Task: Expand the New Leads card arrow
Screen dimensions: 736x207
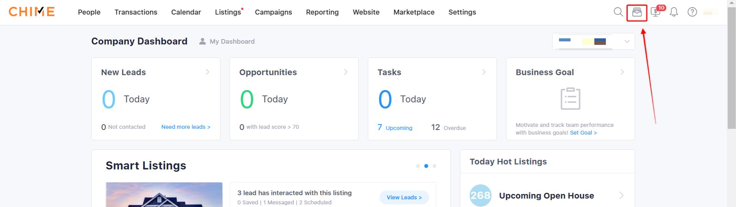Action: click(x=207, y=72)
